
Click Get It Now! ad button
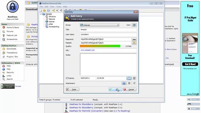pos(190,64)
